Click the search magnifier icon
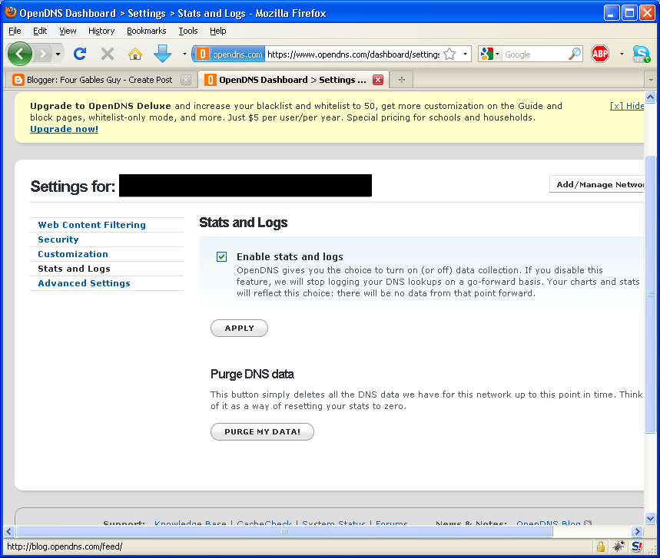 pos(575,54)
